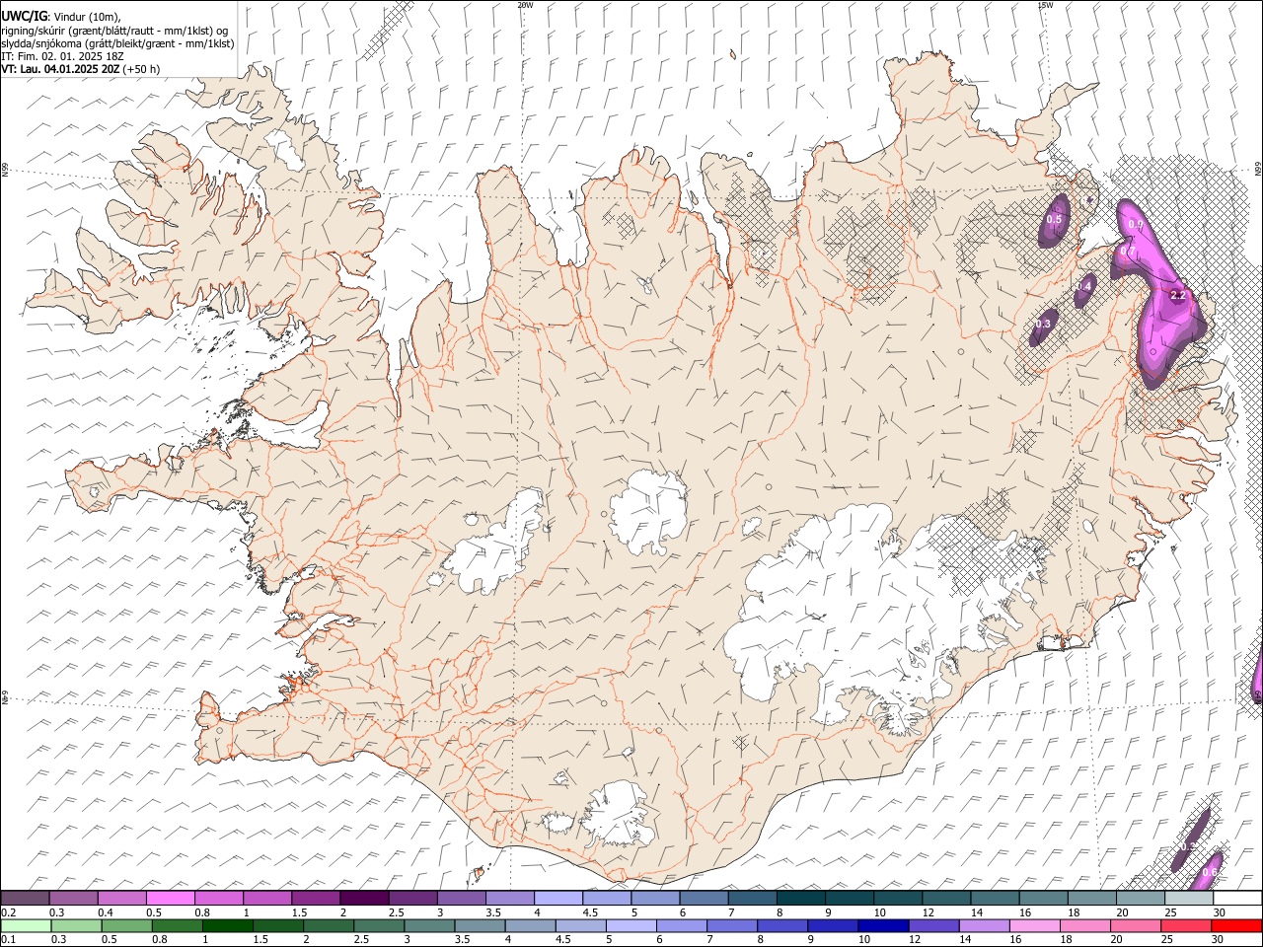Select the 'slydda/snjókoma' legend description line

tap(117, 43)
